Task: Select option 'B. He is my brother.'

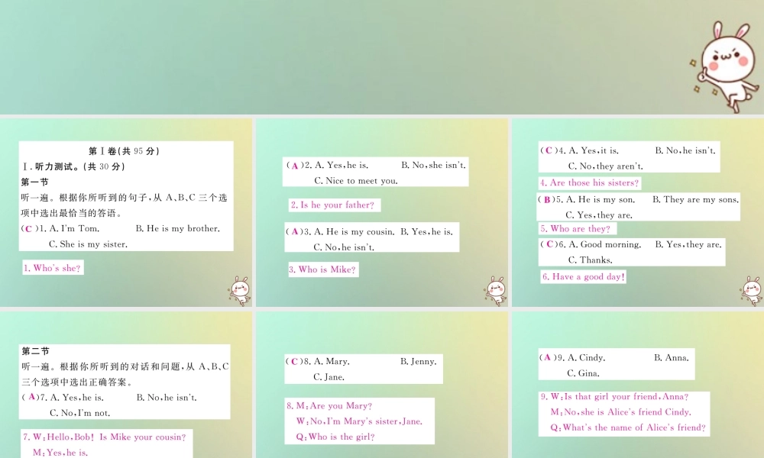Action: point(178,228)
